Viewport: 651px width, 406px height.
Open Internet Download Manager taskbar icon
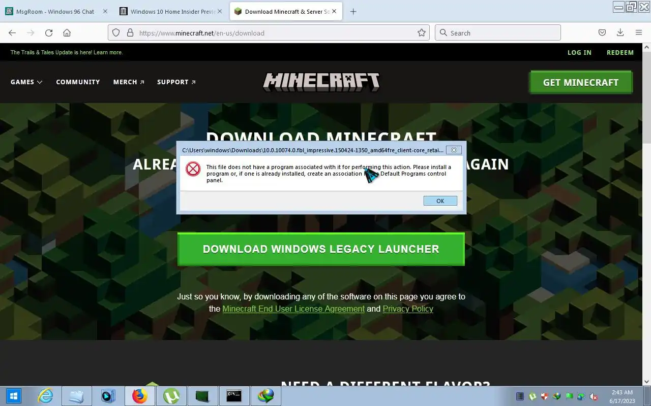[265, 396]
